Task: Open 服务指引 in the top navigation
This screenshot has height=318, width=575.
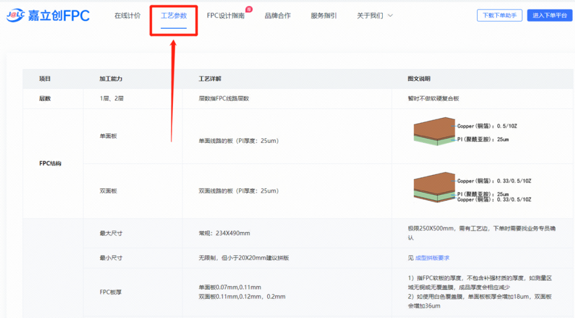Action: [x=324, y=16]
